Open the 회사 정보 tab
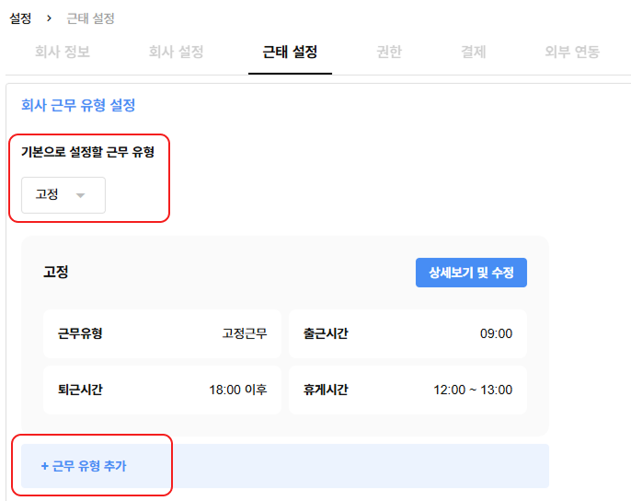Image resolution: width=631 pixels, height=501 pixels. click(x=63, y=52)
